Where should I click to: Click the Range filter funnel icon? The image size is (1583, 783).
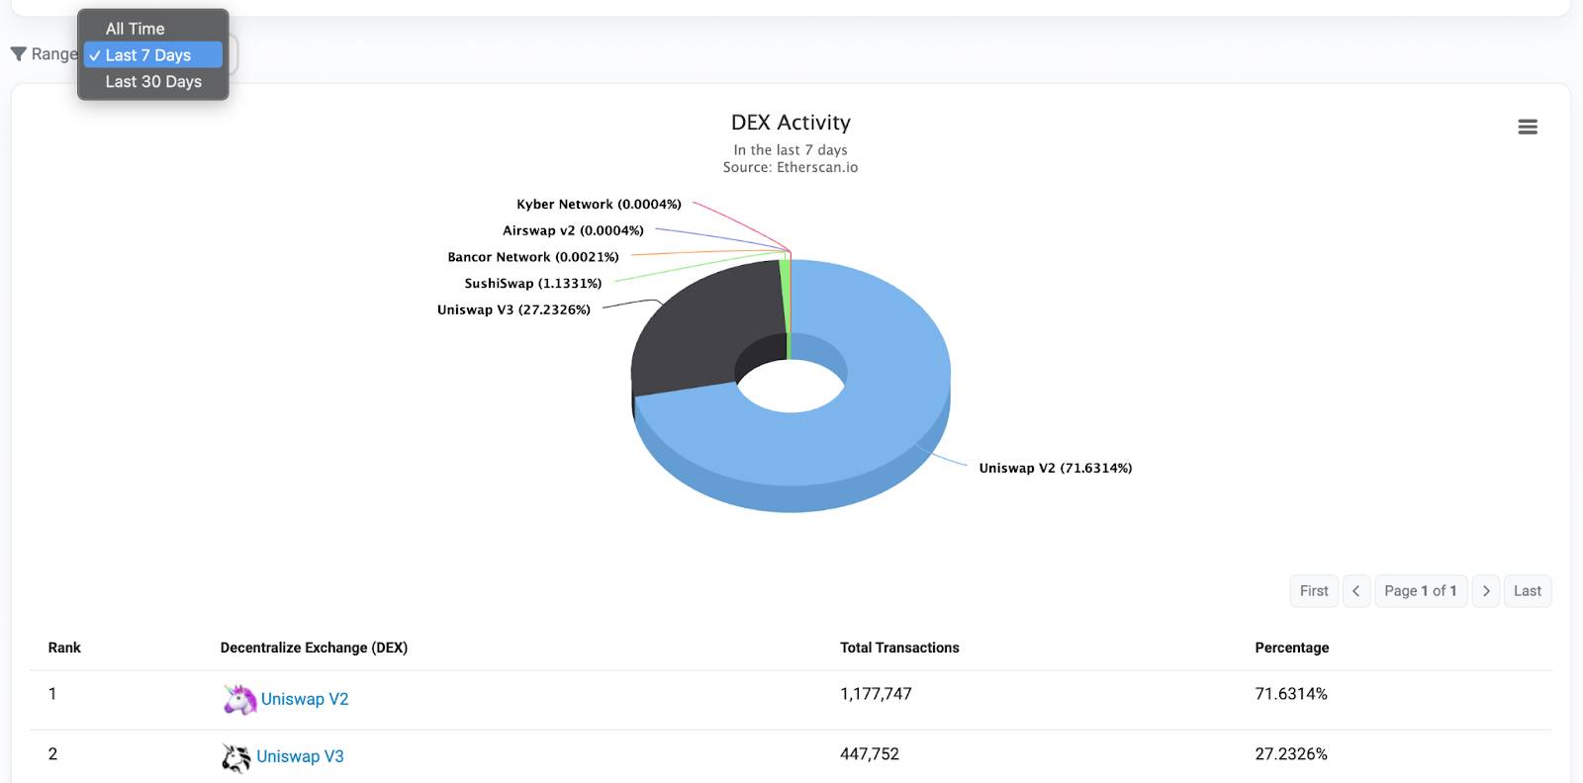tap(19, 54)
